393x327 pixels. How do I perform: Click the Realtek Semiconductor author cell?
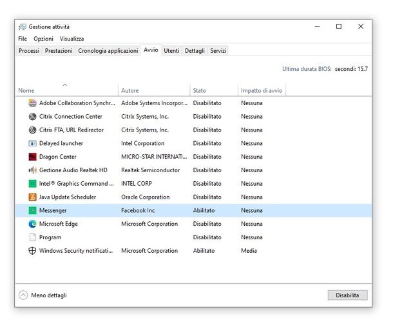click(150, 170)
